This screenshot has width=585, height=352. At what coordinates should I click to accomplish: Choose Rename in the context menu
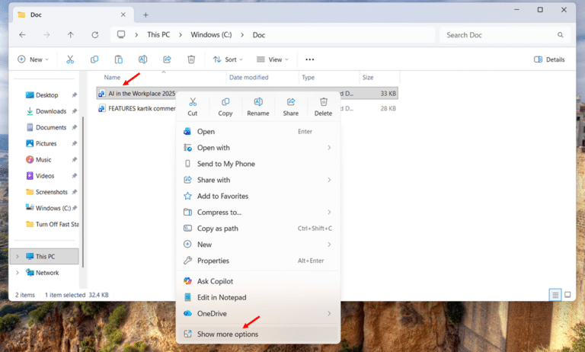coord(257,107)
